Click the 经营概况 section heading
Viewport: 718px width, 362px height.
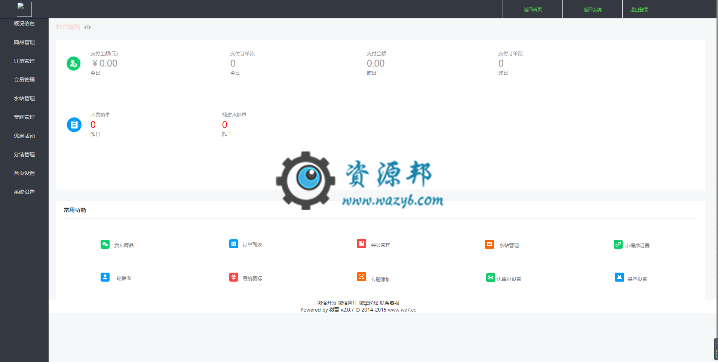[x=68, y=27]
